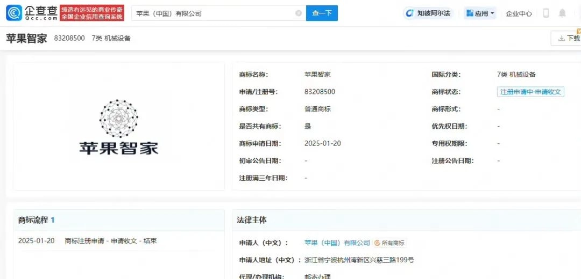This screenshot has height=279, width=581.
Task: Open 企业中心 link
Action: pos(519,13)
